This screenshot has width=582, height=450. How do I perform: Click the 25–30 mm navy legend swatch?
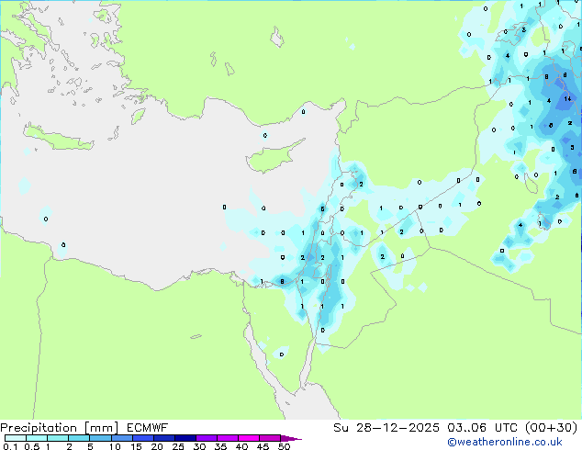(x=185, y=438)
